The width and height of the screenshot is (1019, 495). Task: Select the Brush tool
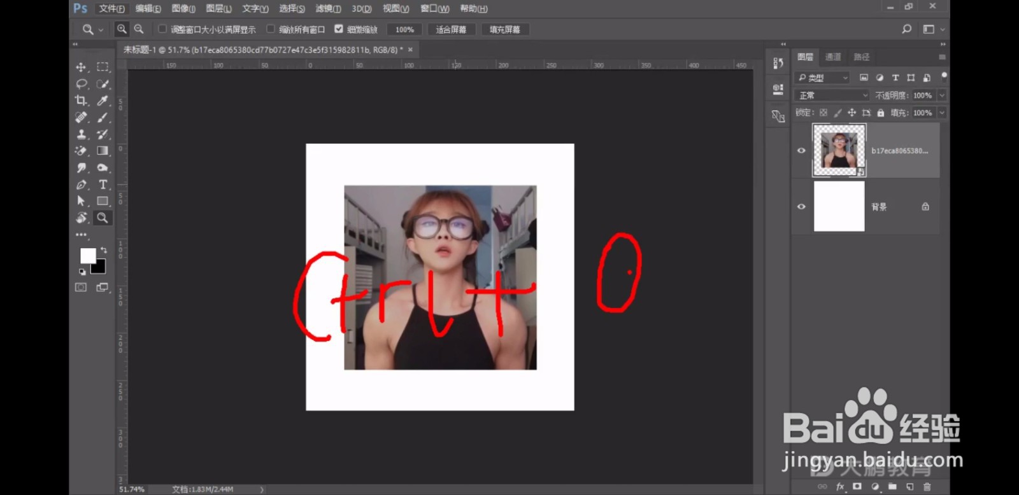point(102,117)
